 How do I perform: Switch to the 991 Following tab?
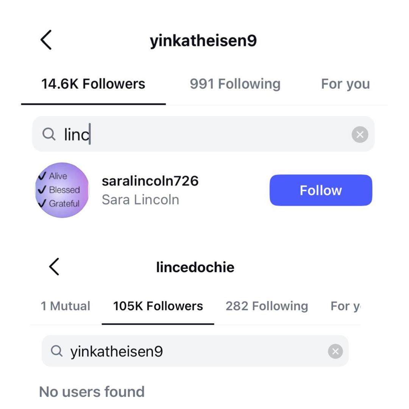click(x=235, y=83)
